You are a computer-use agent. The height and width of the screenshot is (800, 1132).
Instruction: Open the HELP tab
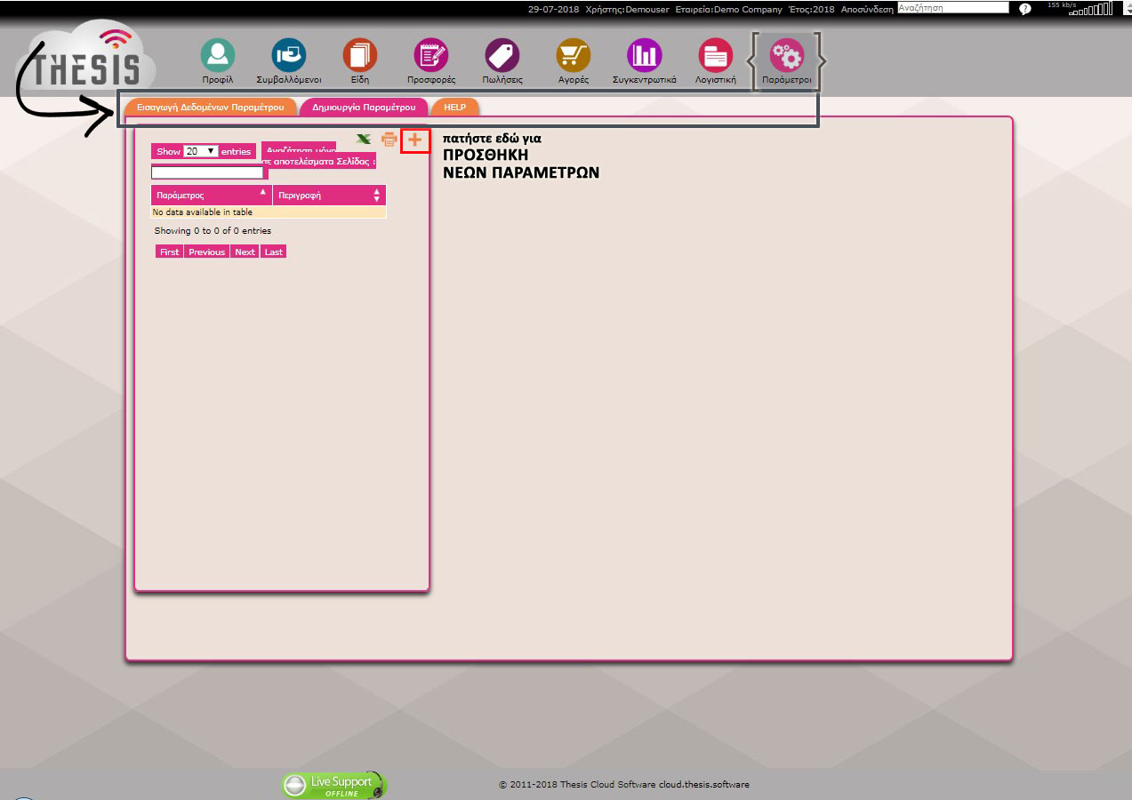(455, 107)
